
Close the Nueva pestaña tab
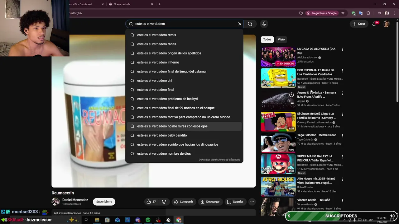tap(152, 4)
